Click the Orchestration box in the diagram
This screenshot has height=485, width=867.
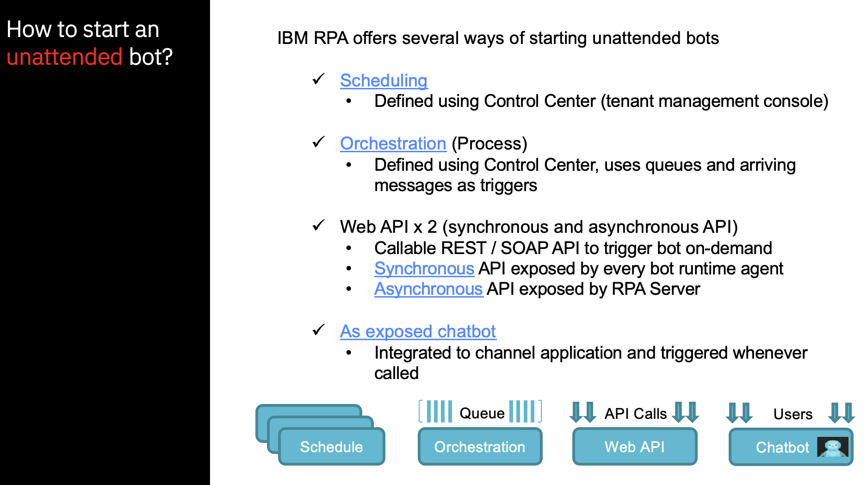point(480,446)
